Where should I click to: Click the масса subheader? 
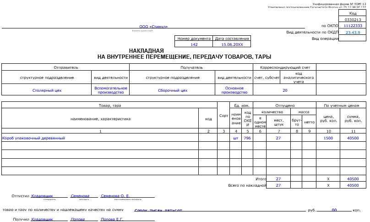coord(304,112)
